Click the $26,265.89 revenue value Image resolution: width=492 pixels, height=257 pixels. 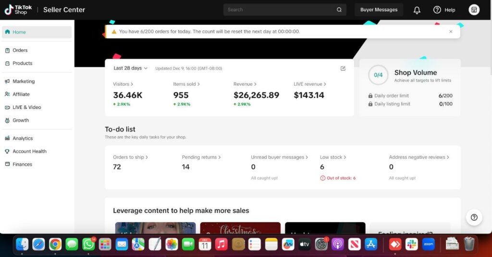click(257, 95)
